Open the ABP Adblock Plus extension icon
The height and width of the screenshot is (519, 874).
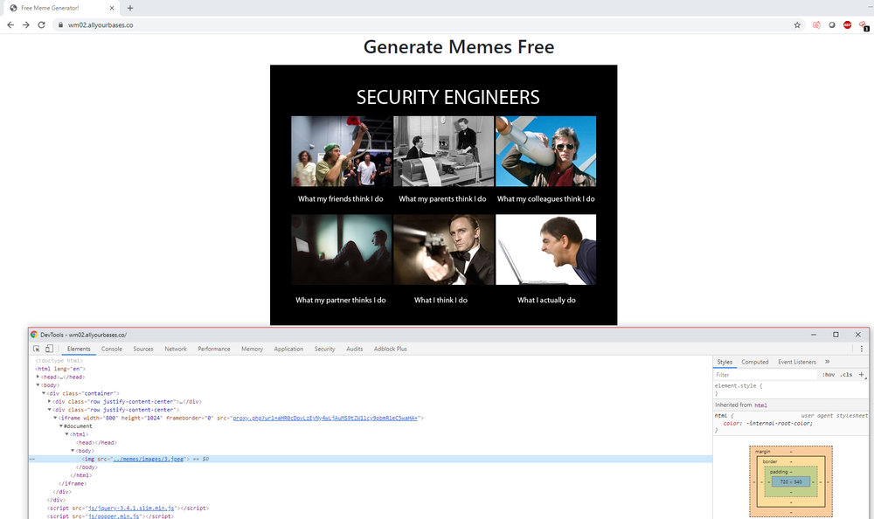point(847,24)
